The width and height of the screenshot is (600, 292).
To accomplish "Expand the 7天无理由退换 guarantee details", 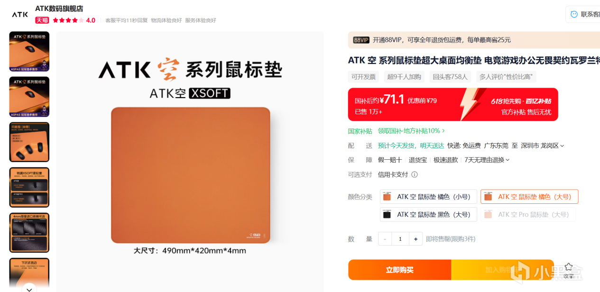I will point(487,160).
